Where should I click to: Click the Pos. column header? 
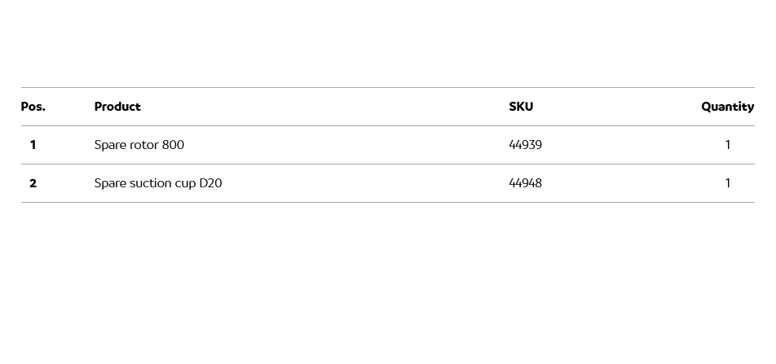pyautogui.click(x=33, y=107)
